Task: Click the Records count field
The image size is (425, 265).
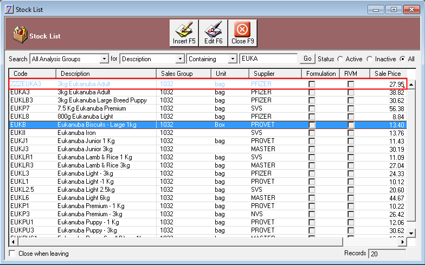Action: click(387, 254)
